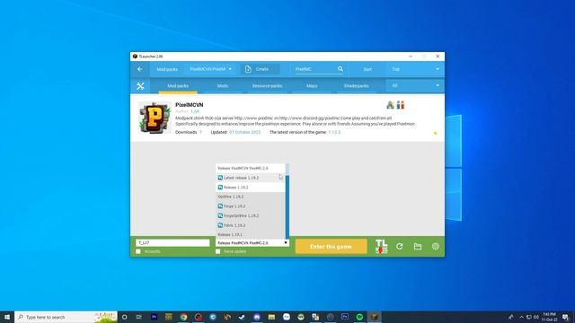Open the game folder icon
The width and height of the screenshot is (575, 323).
coord(417,247)
